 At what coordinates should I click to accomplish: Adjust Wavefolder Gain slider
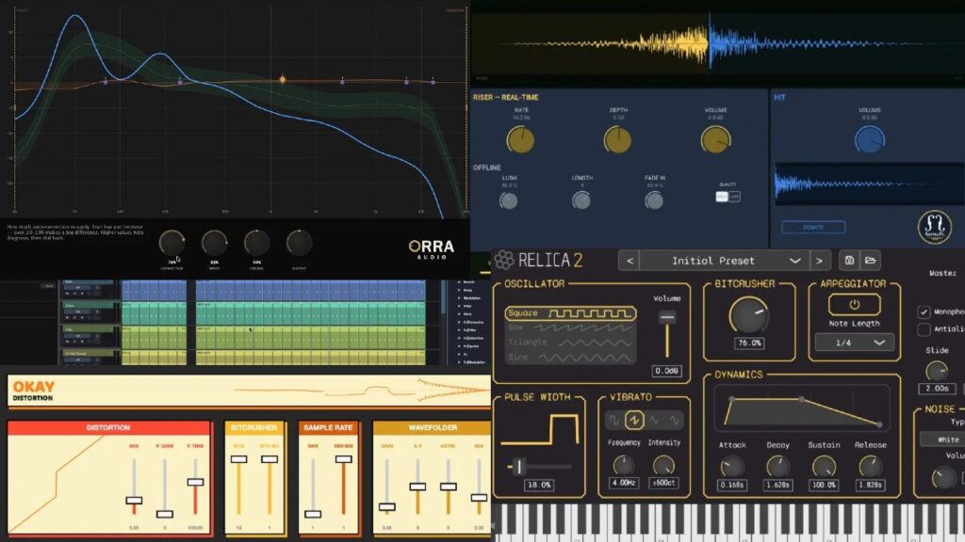click(387, 507)
